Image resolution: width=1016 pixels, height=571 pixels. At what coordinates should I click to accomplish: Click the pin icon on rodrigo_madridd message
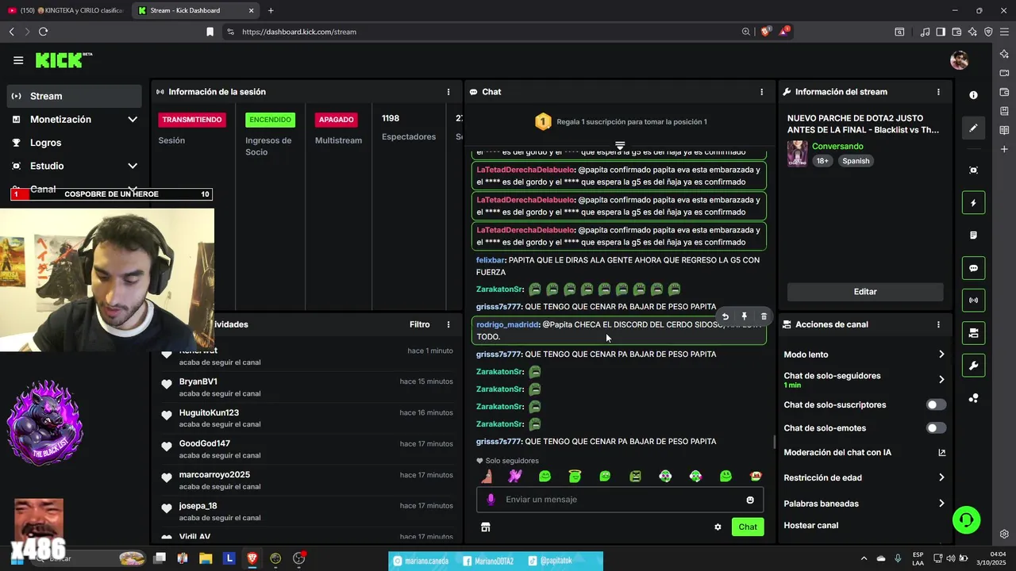(745, 316)
